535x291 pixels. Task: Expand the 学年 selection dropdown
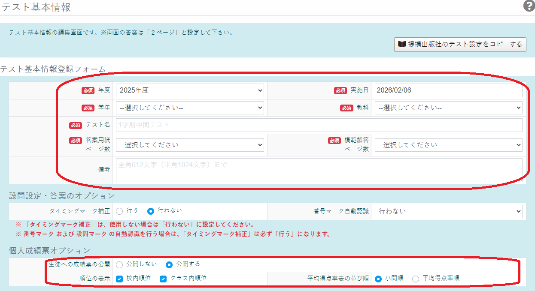(189, 108)
